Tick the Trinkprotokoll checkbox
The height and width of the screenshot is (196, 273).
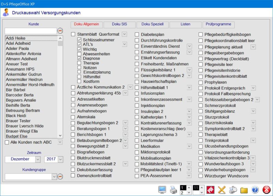(x=201, y=140)
